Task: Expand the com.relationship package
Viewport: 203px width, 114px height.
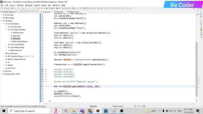Action: click(x=6, y=47)
